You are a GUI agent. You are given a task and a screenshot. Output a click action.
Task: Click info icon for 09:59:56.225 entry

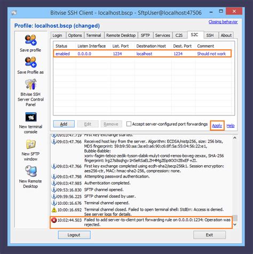[x=54, y=196]
